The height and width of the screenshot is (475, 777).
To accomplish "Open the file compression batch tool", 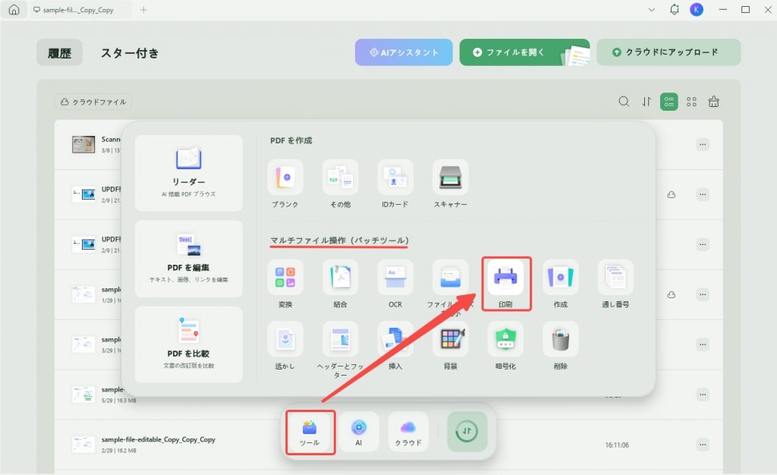I will click(450, 278).
